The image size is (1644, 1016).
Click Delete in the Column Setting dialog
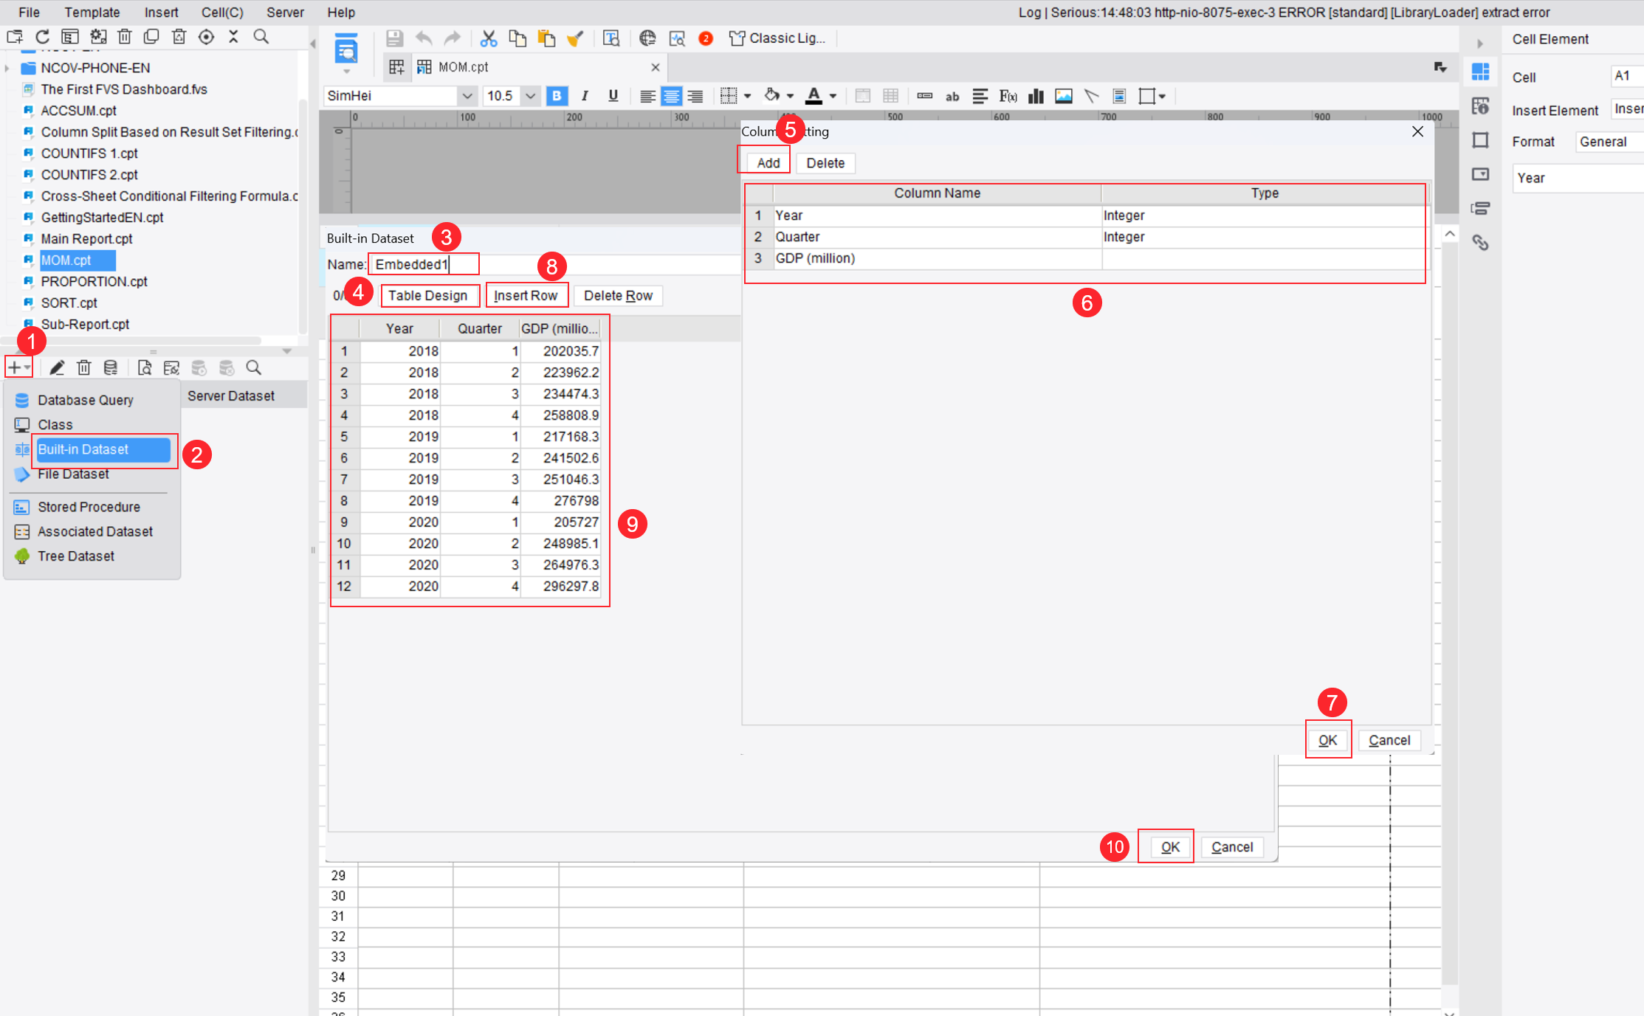[825, 163]
